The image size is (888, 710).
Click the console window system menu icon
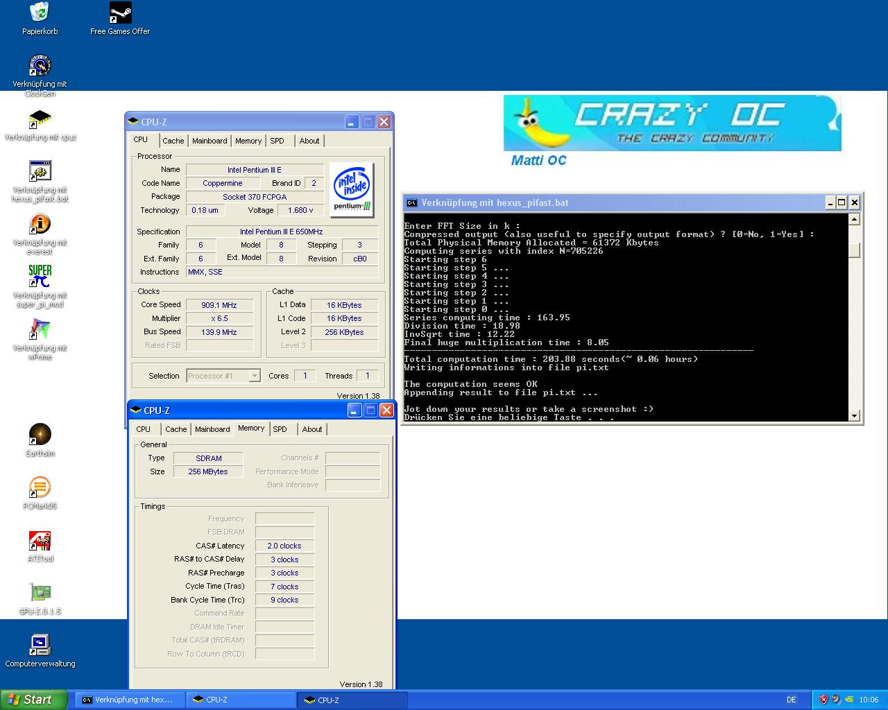point(412,202)
